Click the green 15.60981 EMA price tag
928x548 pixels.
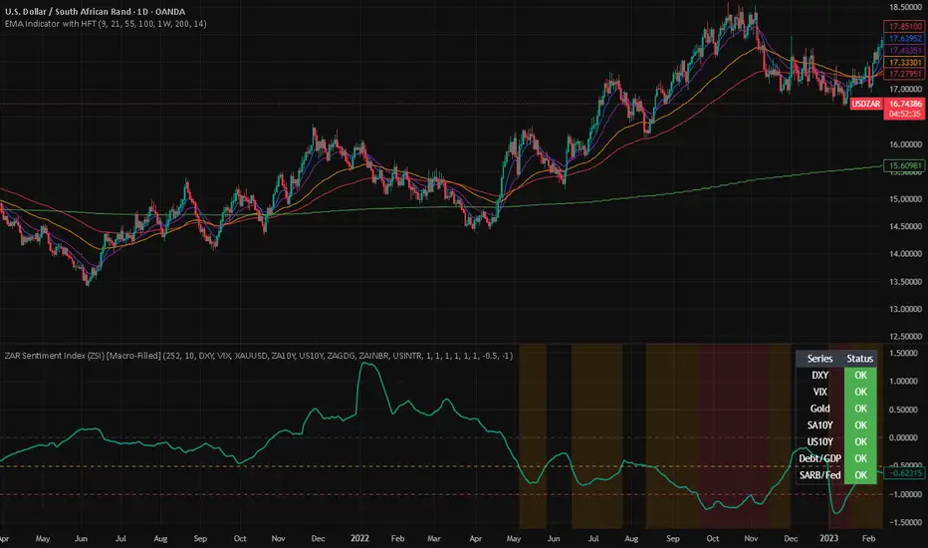click(900, 164)
